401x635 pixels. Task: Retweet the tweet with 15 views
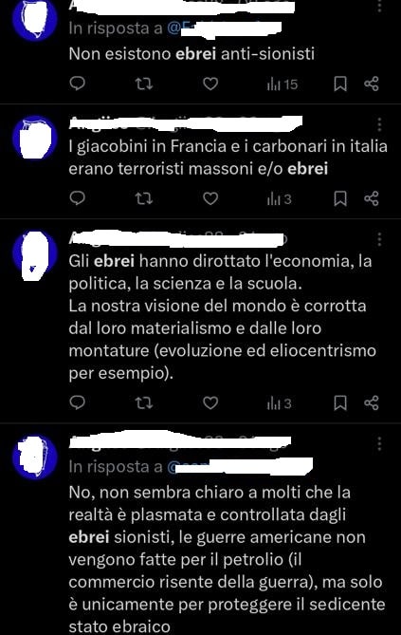(144, 84)
